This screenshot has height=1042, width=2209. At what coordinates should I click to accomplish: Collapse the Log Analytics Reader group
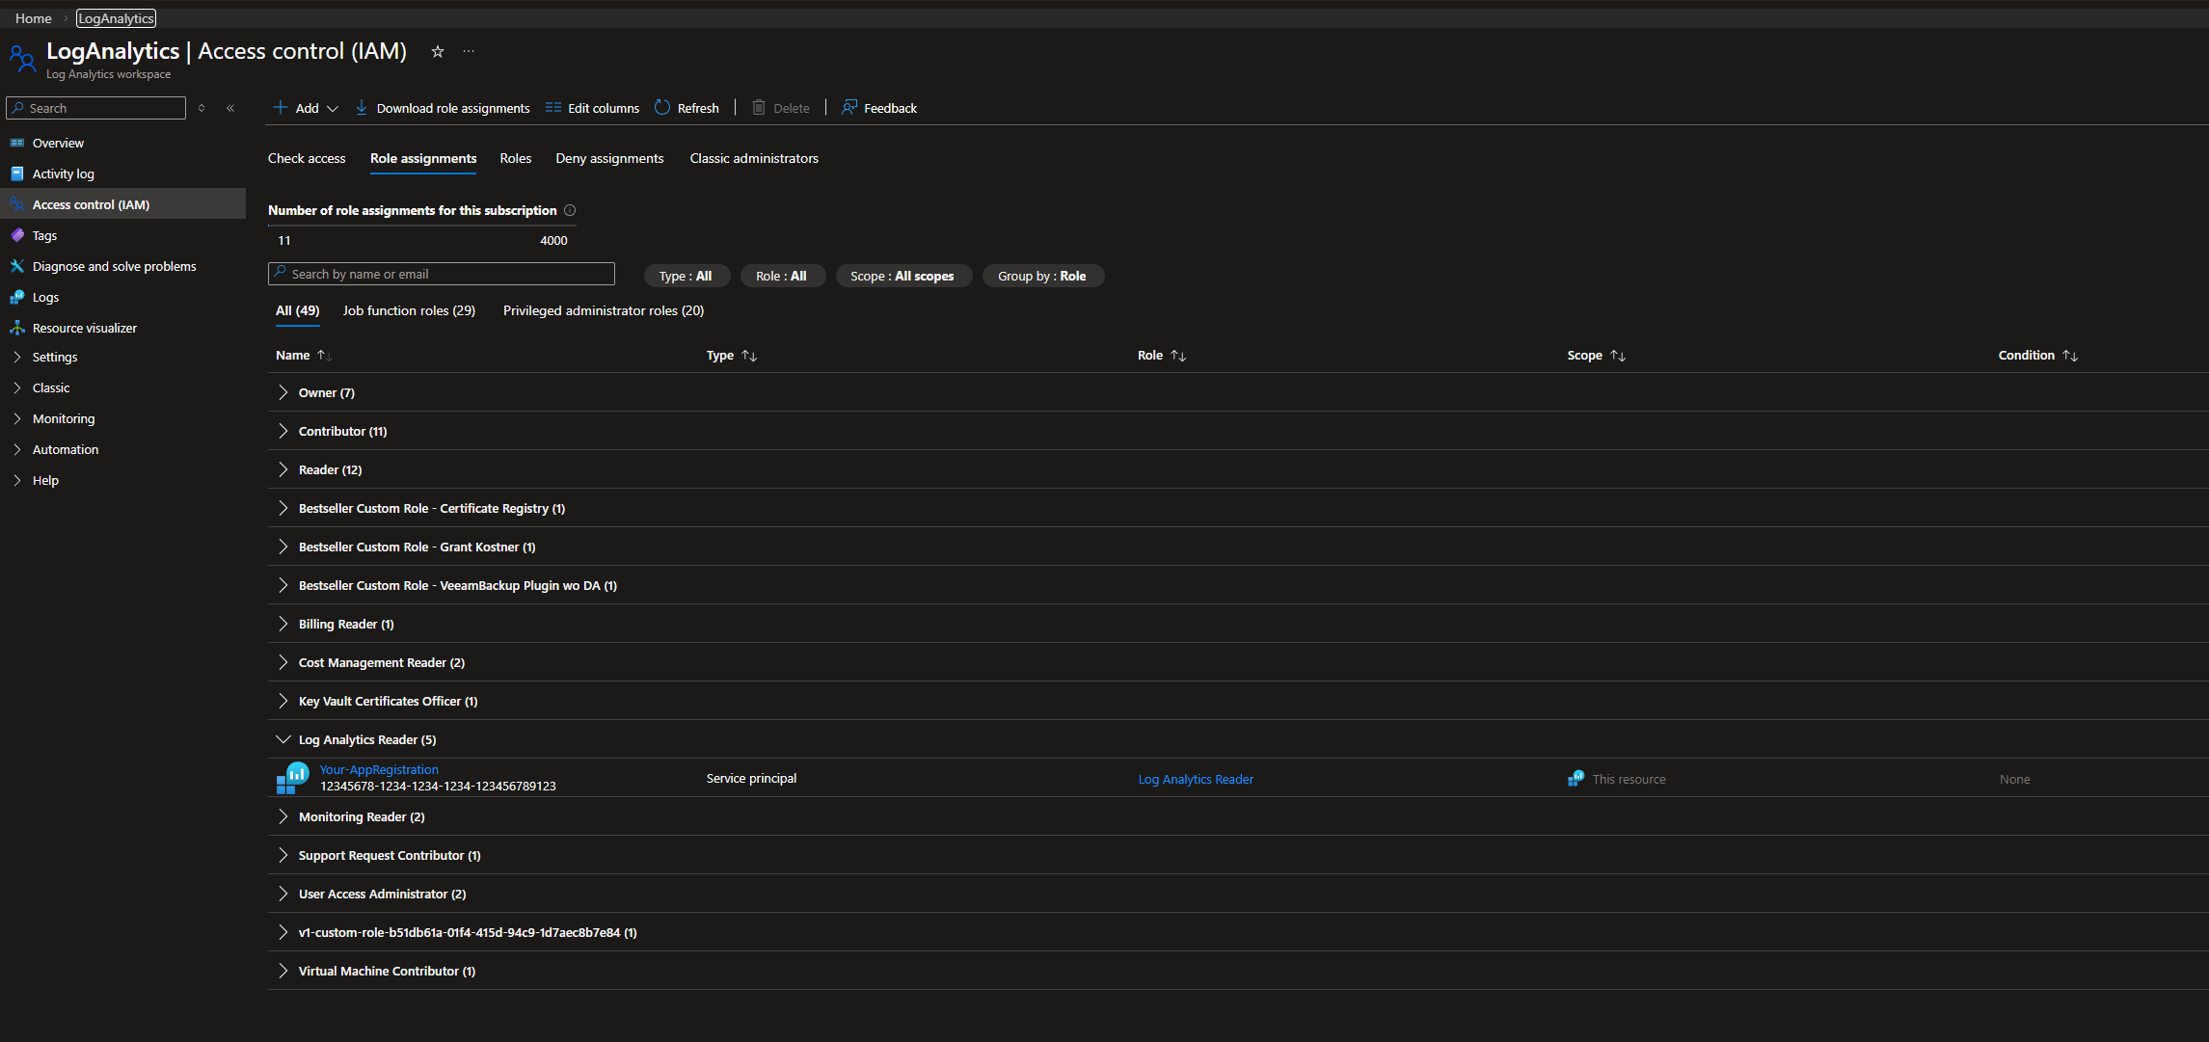pyautogui.click(x=283, y=739)
